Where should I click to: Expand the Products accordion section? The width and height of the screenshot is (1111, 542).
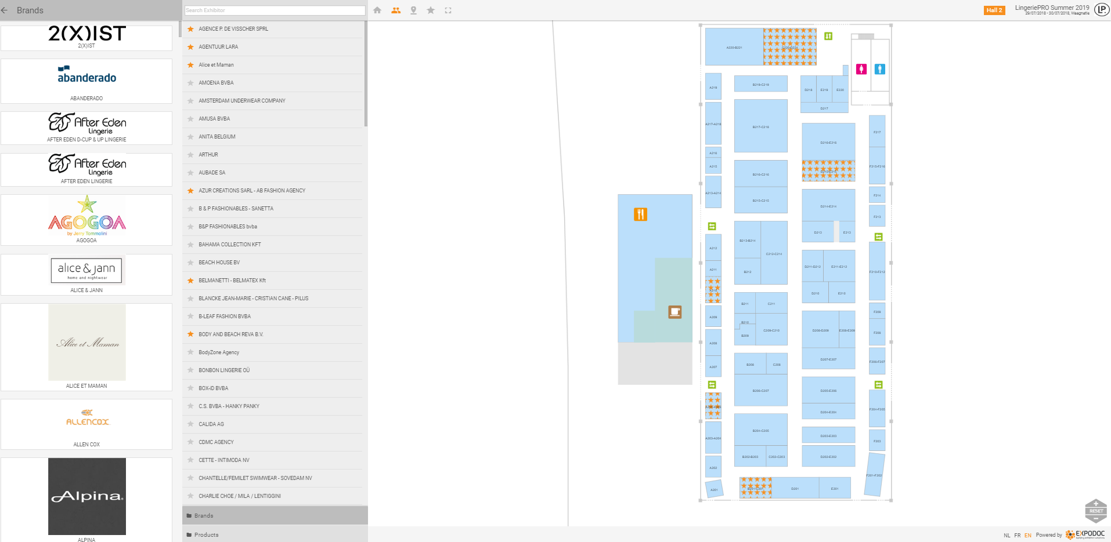coord(275,534)
